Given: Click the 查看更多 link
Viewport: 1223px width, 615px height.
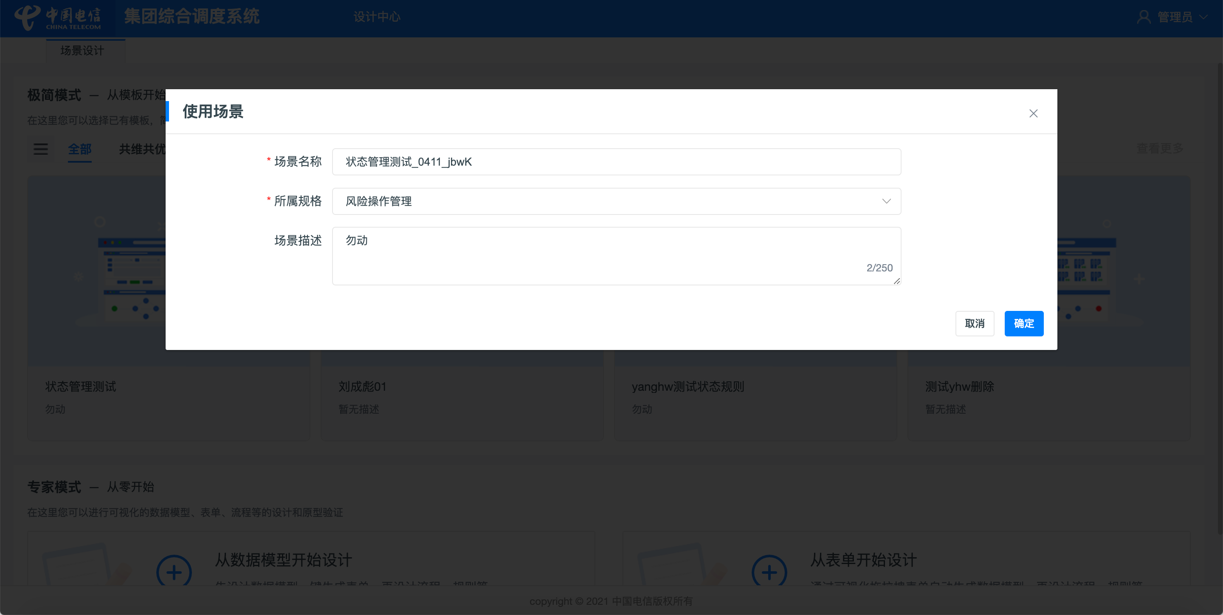Looking at the screenshot, I should pyautogui.click(x=1159, y=149).
